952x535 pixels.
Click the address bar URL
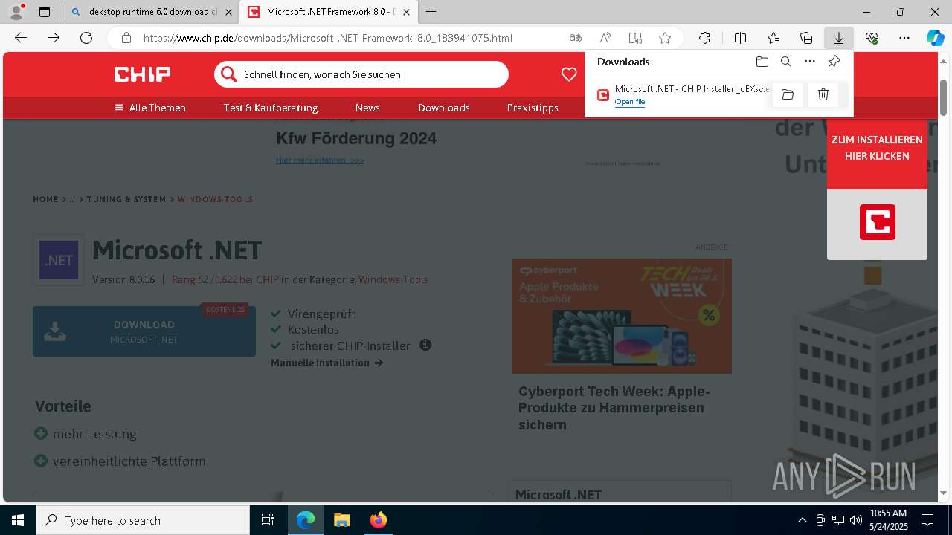click(328, 38)
